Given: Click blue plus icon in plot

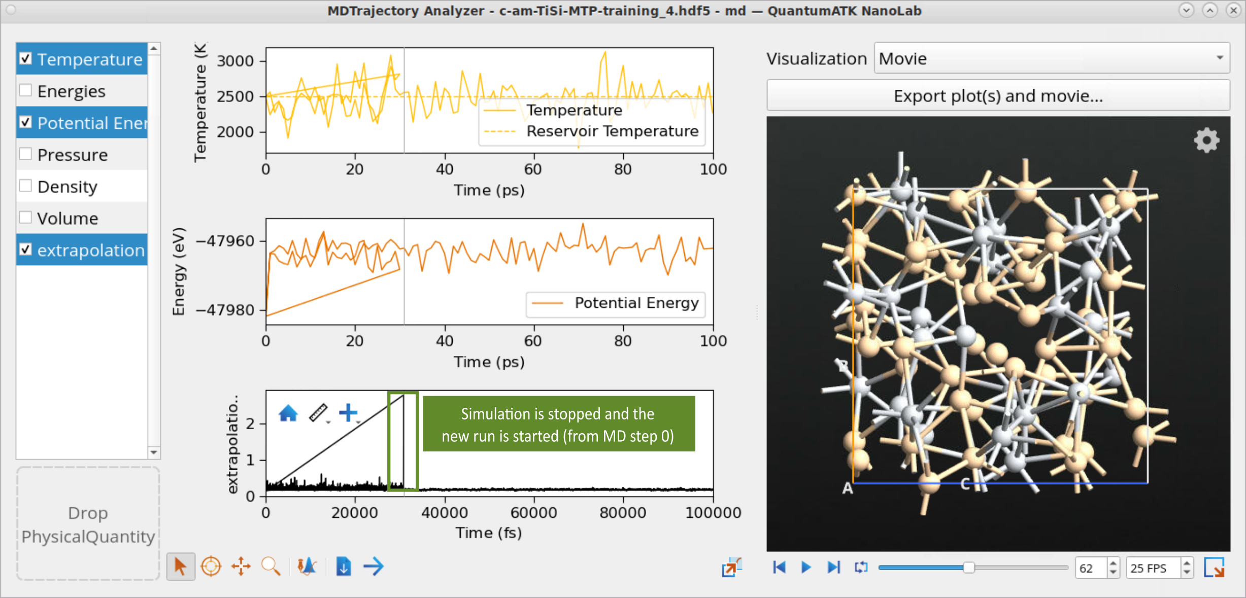Looking at the screenshot, I should 348,412.
